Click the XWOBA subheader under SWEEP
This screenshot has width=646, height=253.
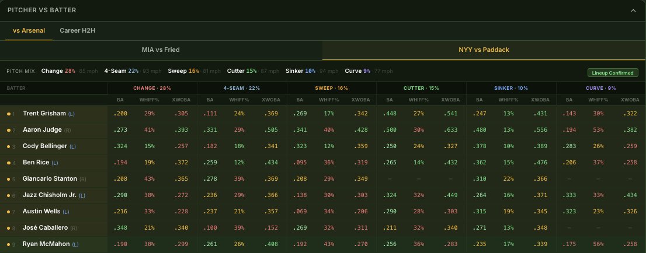pos(360,100)
